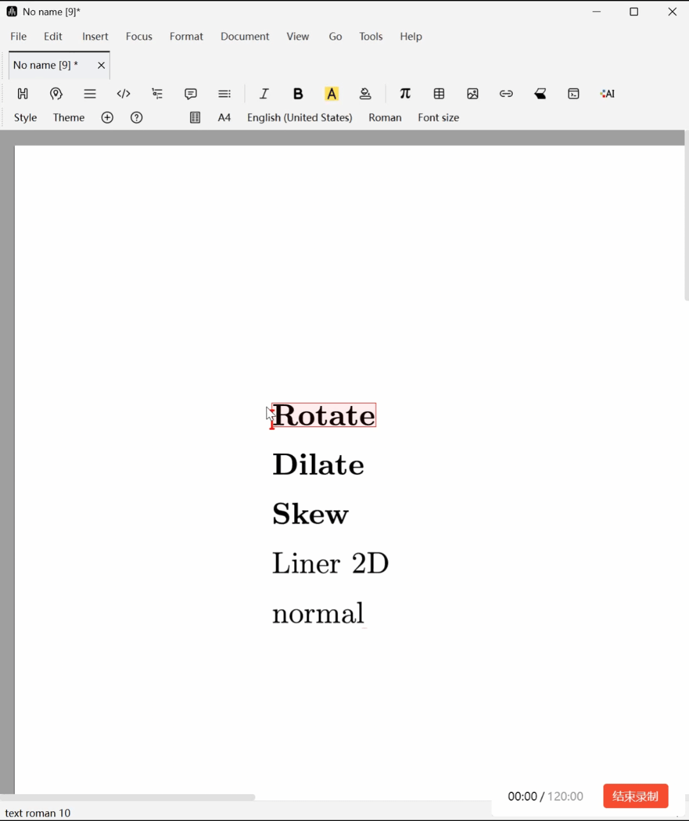Open the Theme dropdown
The height and width of the screenshot is (821, 689).
[x=69, y=117]
